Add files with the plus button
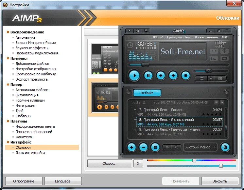 click(131, 147)
